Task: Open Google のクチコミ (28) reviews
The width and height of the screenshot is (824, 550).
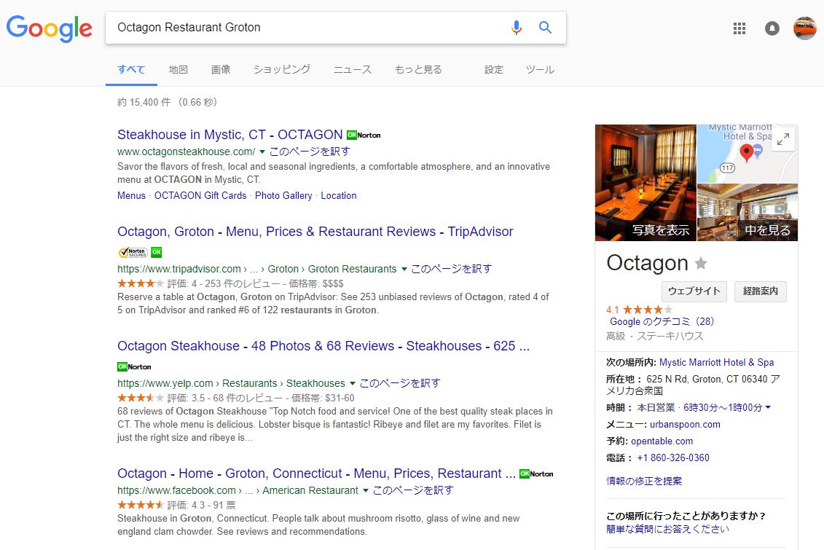Action: coord(662,321)
